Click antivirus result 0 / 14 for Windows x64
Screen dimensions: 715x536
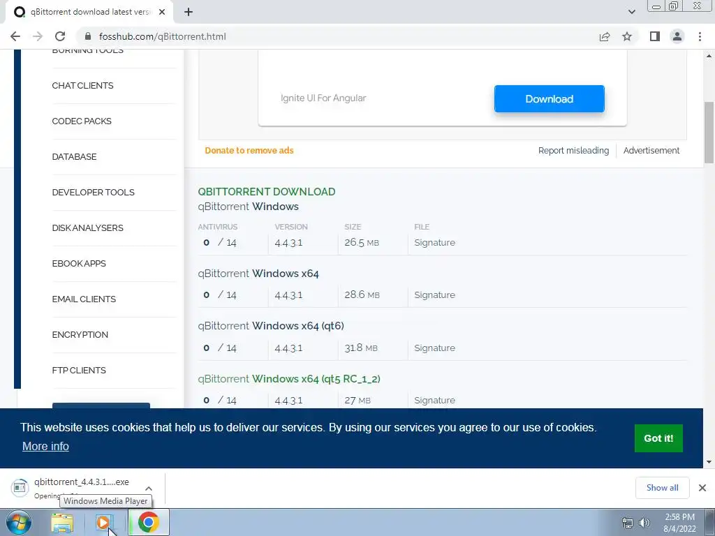tap(220, 295)
